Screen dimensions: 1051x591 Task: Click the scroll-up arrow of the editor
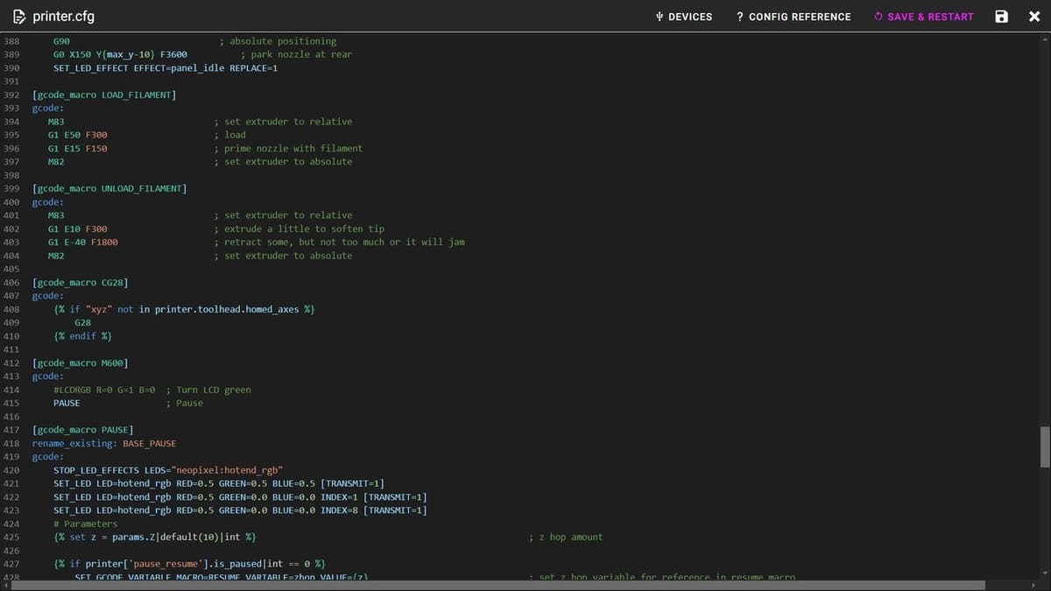(x=1045, y=39)
